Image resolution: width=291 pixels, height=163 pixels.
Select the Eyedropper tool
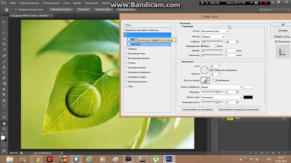(x=4, y=50)
